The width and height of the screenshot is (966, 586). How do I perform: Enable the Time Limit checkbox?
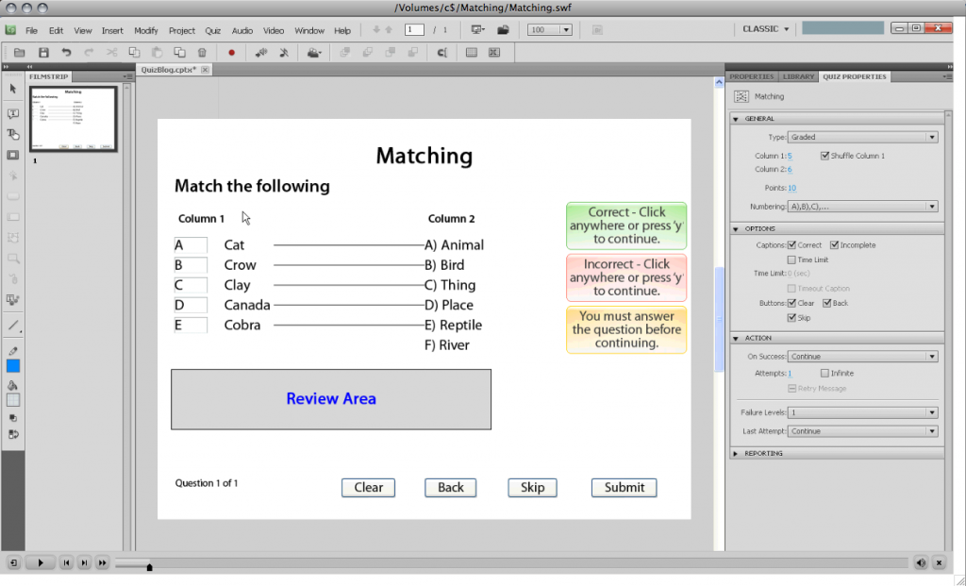[x=793, y=259]
